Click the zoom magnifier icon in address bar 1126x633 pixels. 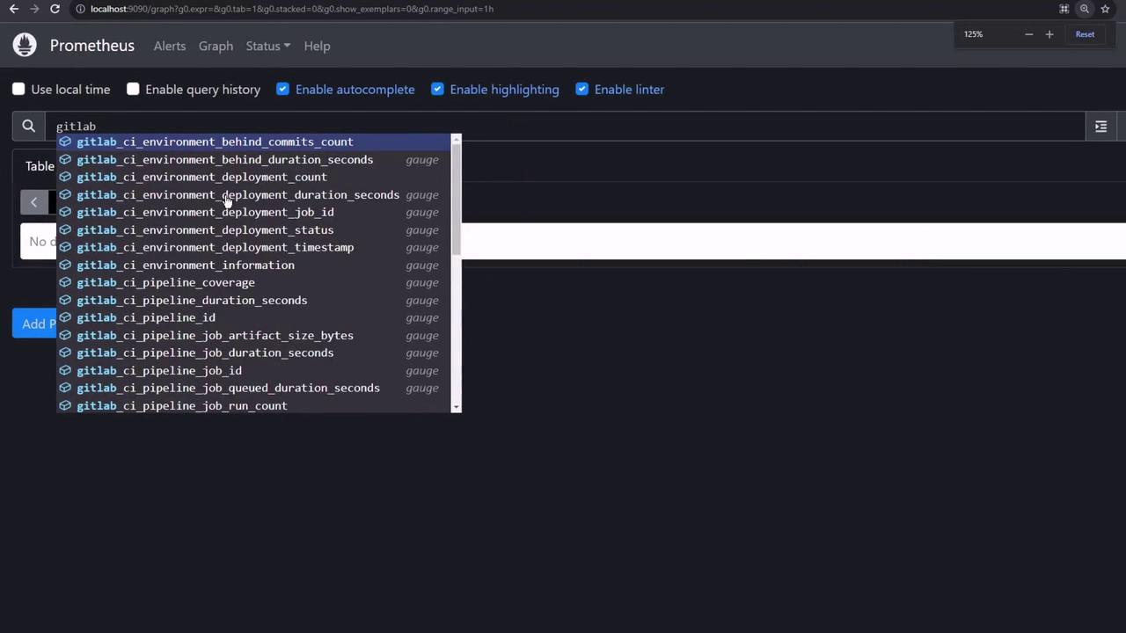(x=1085, y=9)
